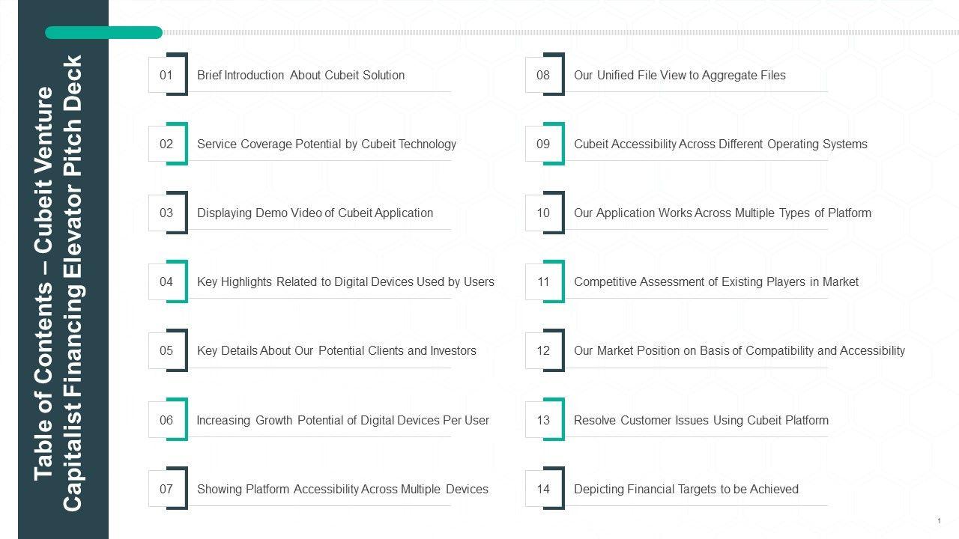Viewport: 959px width, 539px height.
Task: Go to 'Cubeit Accessibility Across Different Operating Systems'
Action: 720,144
